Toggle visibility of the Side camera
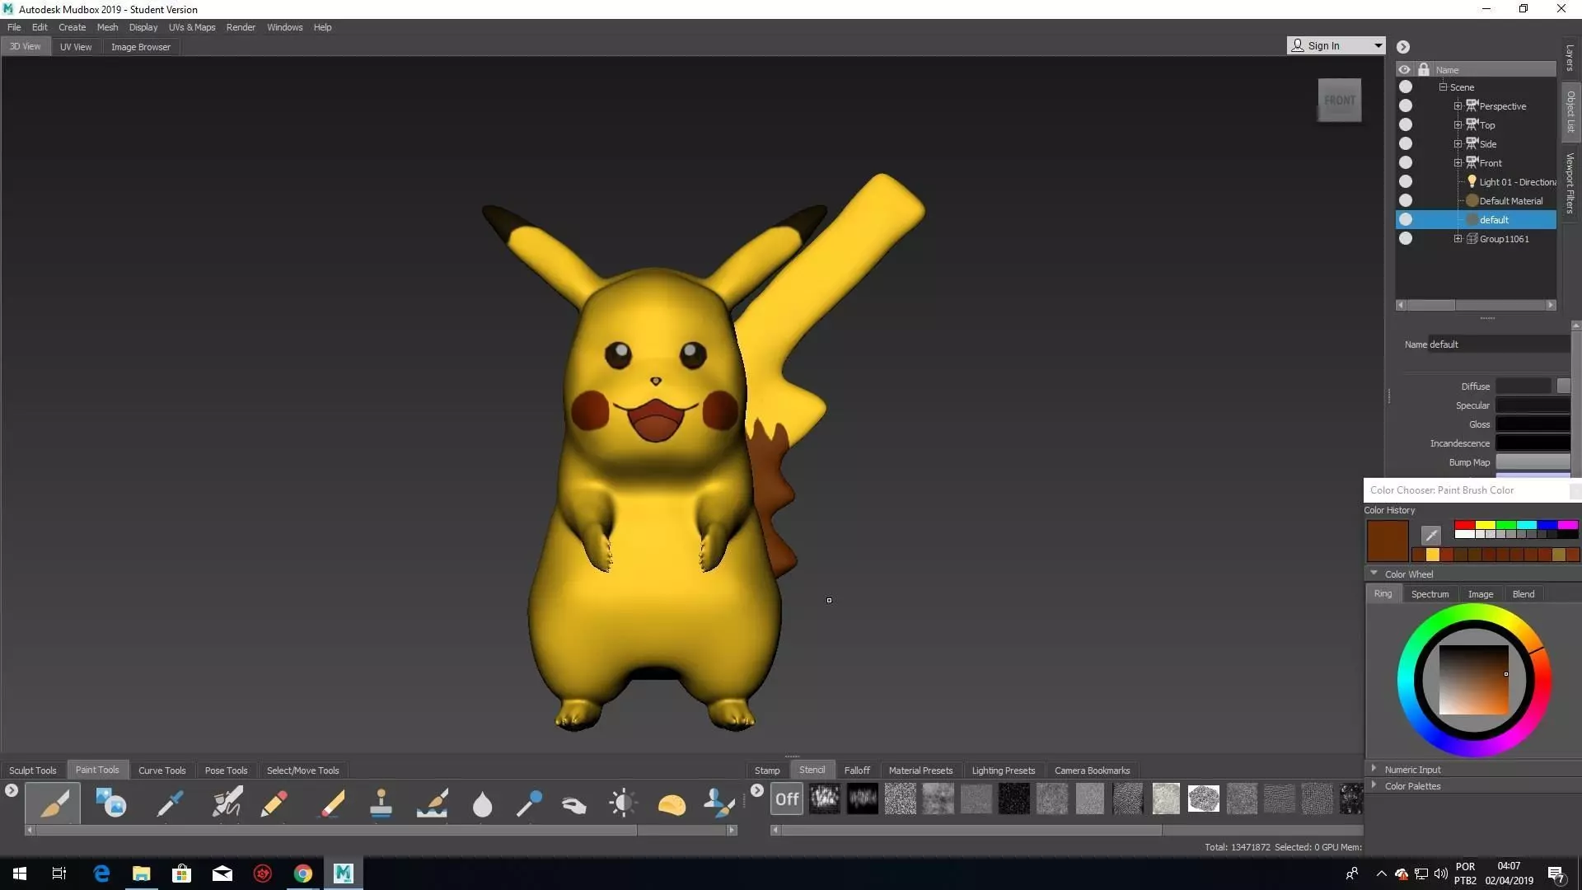Image resolution: width=1582 pixels, height=890 pixels. 1406,143
